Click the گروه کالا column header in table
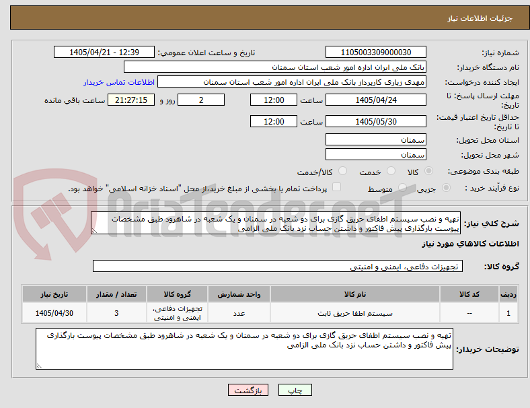The height and width of the screenshot is (408, 530). coord(177,294)
